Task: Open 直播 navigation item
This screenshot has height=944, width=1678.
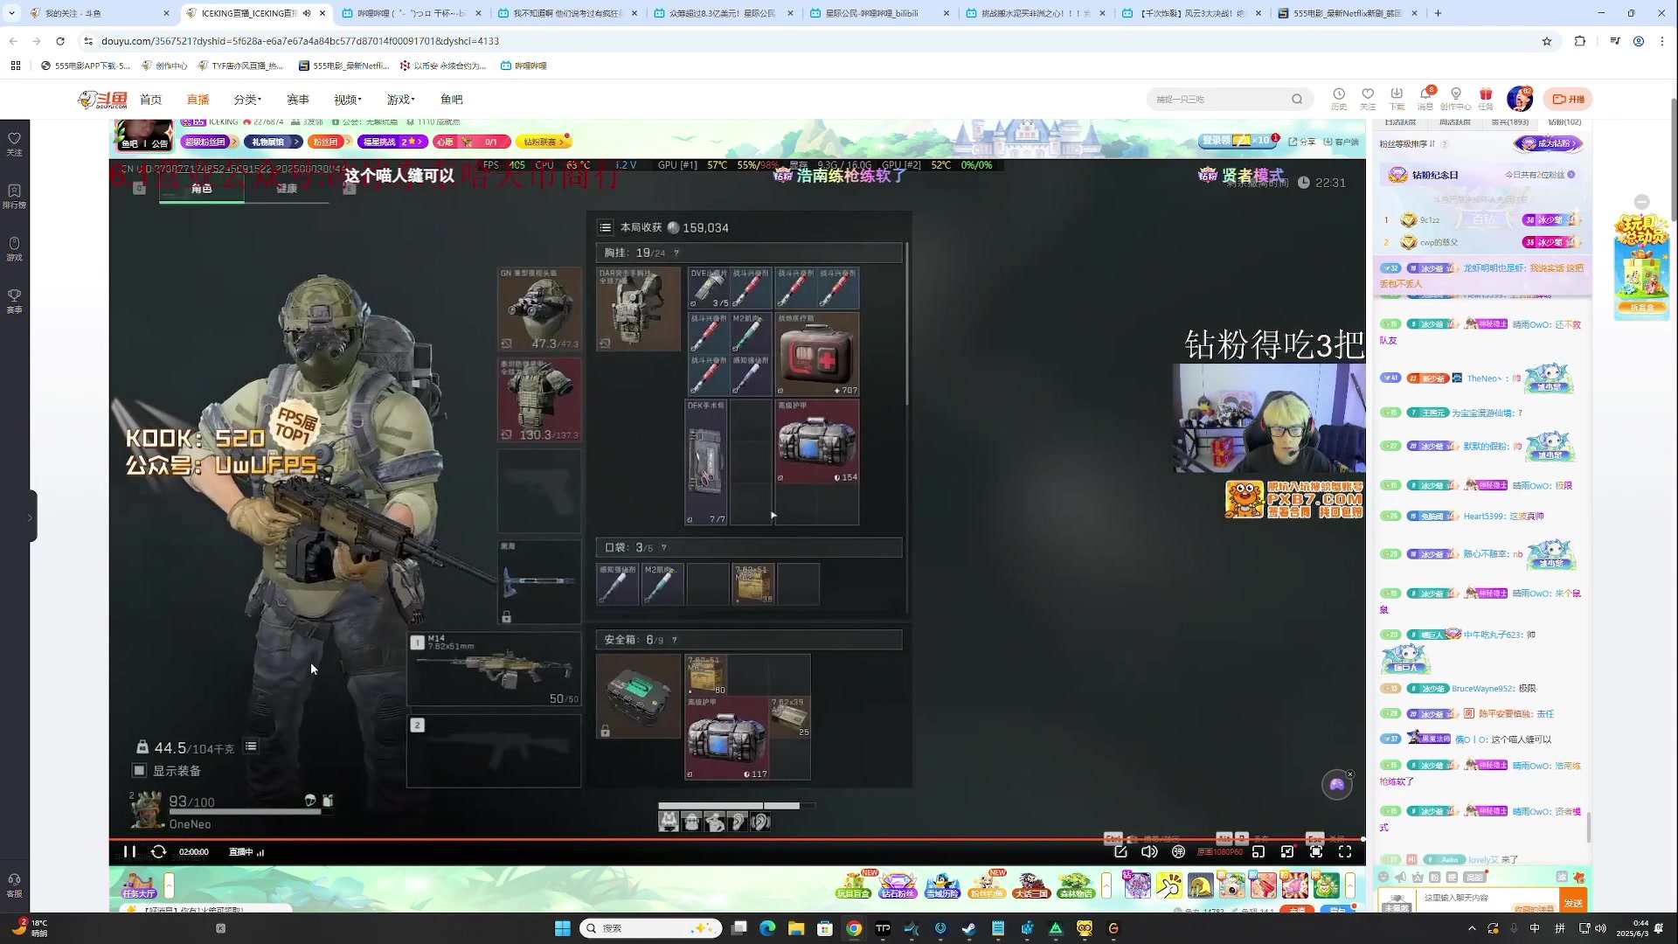Action: pyautogui.click(x=198, y=100)
